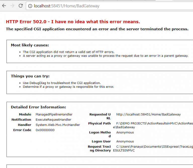Click the 'Detailed Error Information:' heading
This screenshot has width=193, height=168.
[38, 107]
